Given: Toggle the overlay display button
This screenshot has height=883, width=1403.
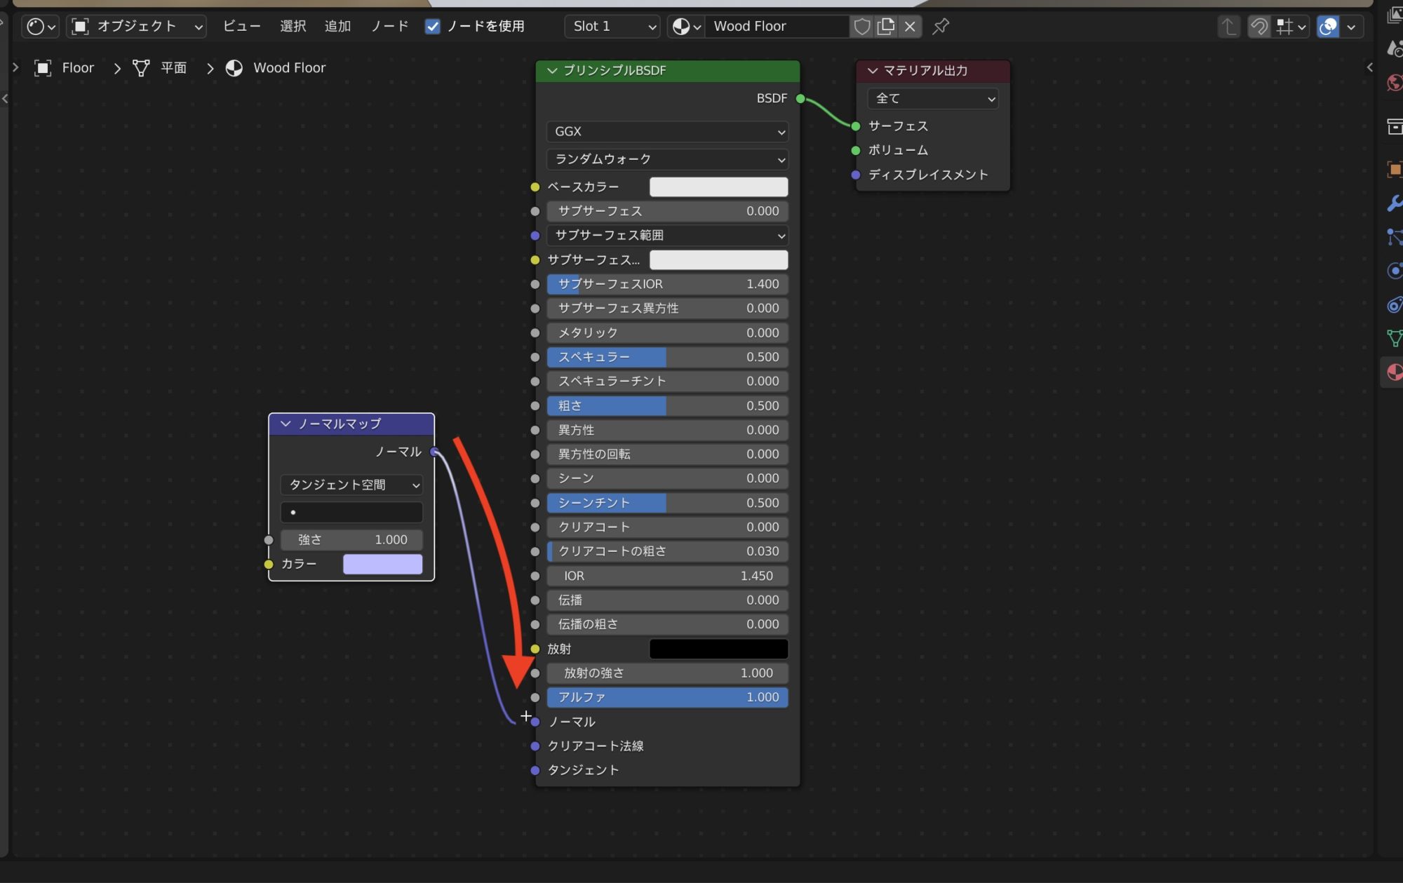Looking at the screenshot, I should pyautogui.click(x=1328, y=27).
